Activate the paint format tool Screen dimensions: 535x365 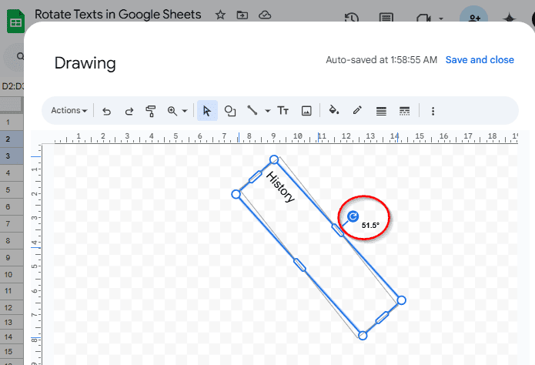151,111
